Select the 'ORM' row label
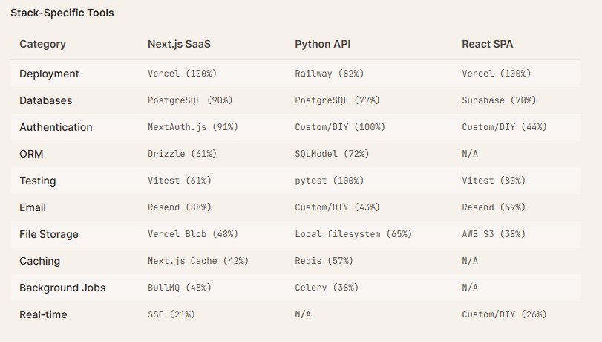Viewport: 602px width, 342px height. [31, 154]
